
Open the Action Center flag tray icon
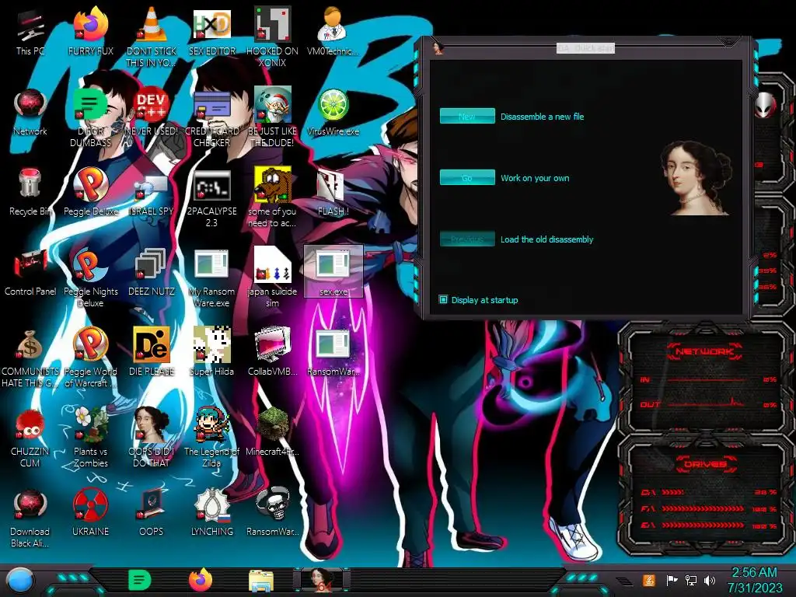pyautogui.click(x=672, y=580)
